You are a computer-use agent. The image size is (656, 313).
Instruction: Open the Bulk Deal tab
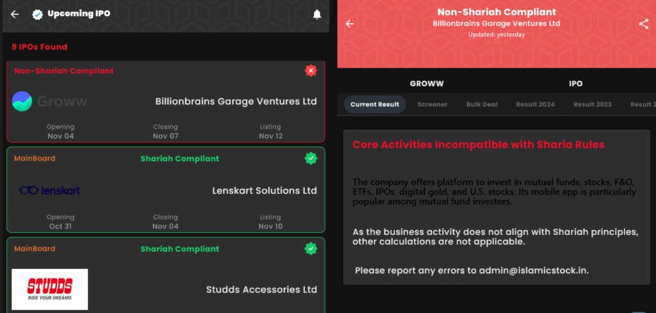pos(482,104)
